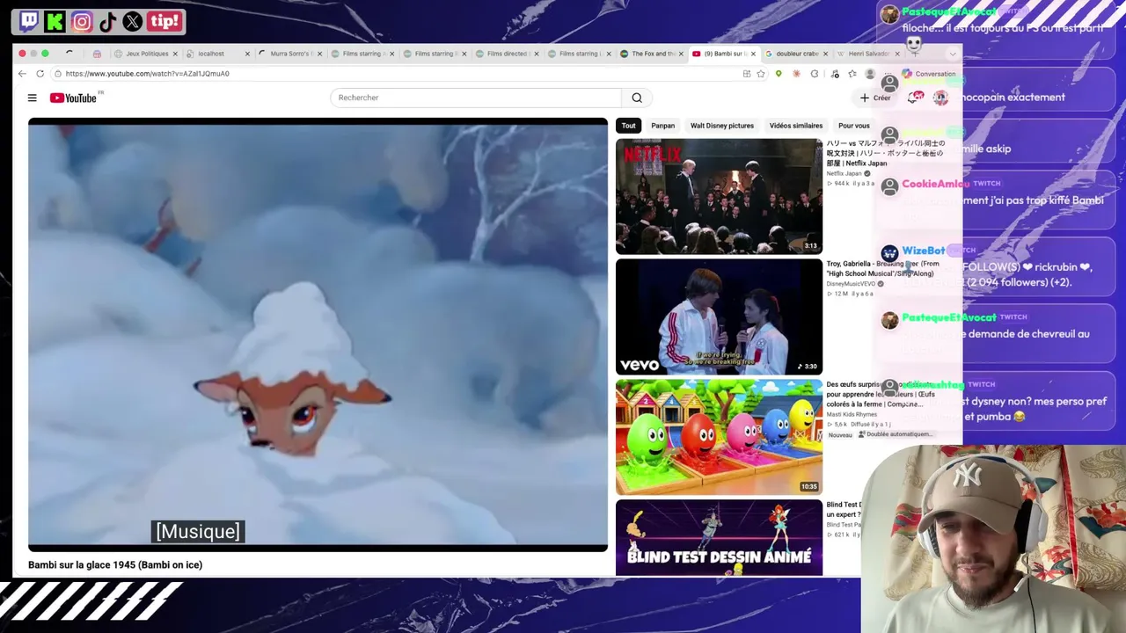Click the CookieAmlou username in chat
The image size is (1126, 633).
point(935,184)
